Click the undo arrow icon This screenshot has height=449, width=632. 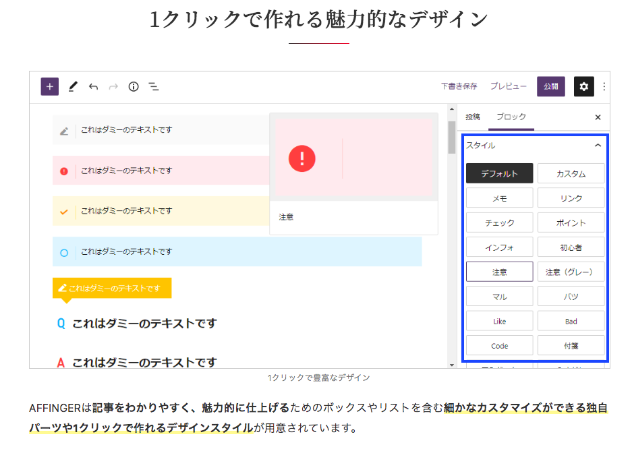(x=94, y=86)
